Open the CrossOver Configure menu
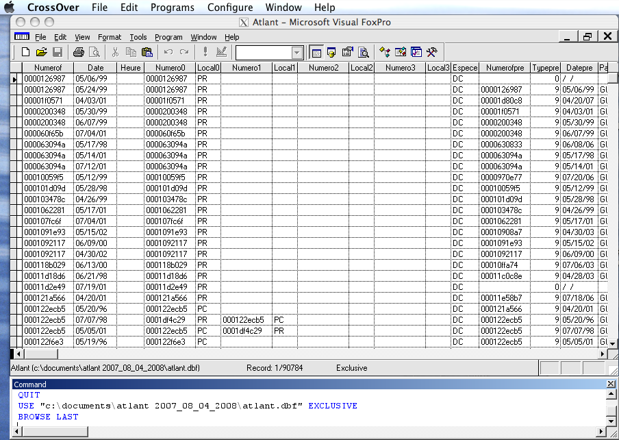This screenshot has width=619, height=440. 230,7
